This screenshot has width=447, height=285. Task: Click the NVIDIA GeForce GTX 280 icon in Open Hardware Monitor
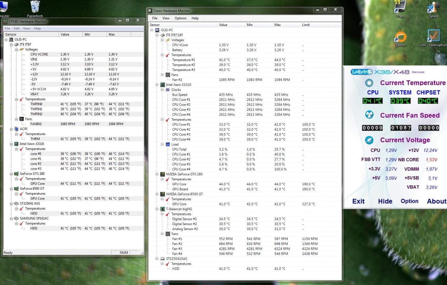tap(162, 174)
